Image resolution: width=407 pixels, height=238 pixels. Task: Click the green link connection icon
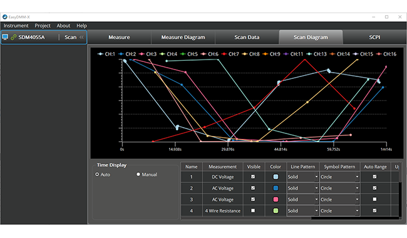(x=14, y=37)
